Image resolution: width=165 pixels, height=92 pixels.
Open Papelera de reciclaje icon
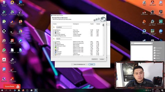(x=4, y=3)
